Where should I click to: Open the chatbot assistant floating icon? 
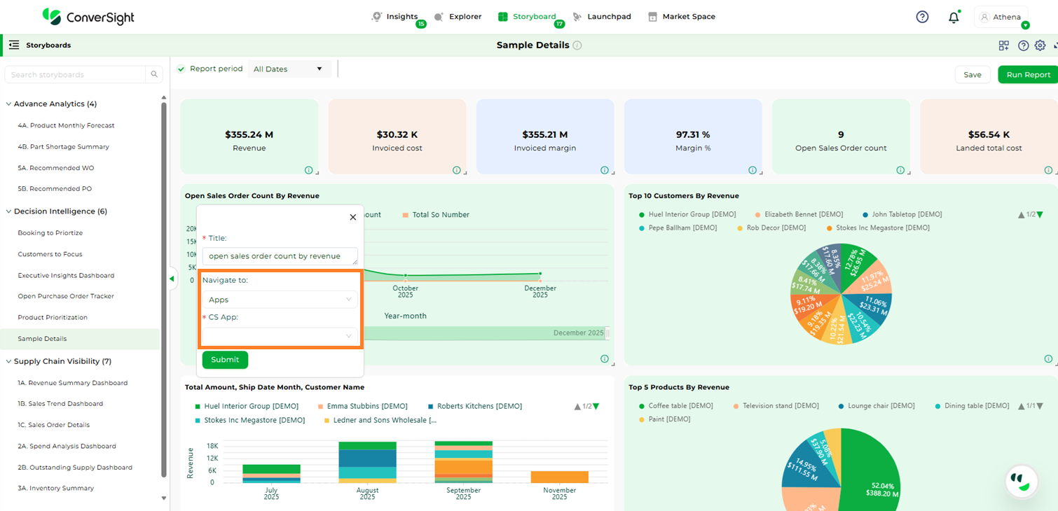point(1021,481)
